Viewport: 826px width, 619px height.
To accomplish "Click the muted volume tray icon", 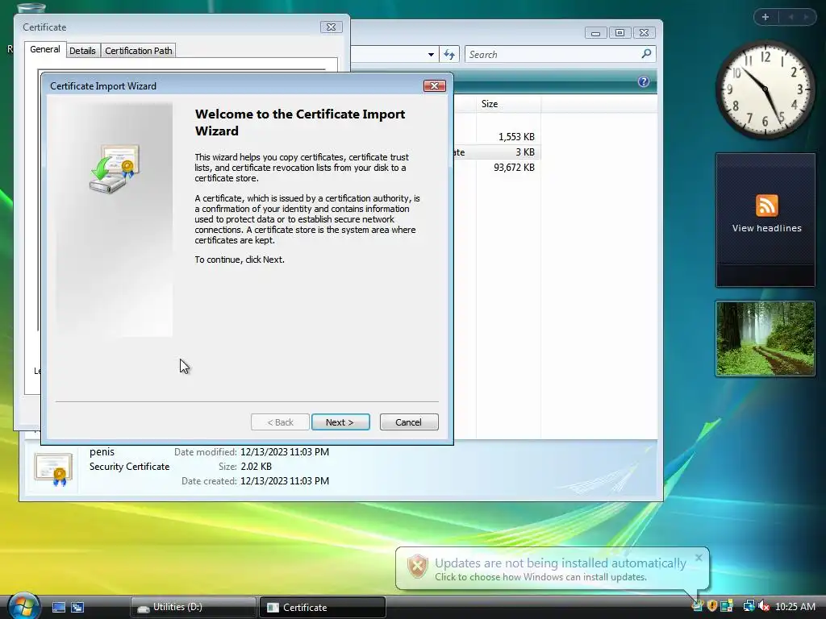I will (763, 606).
